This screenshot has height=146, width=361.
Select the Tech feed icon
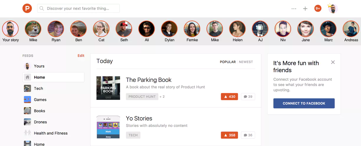27,88
